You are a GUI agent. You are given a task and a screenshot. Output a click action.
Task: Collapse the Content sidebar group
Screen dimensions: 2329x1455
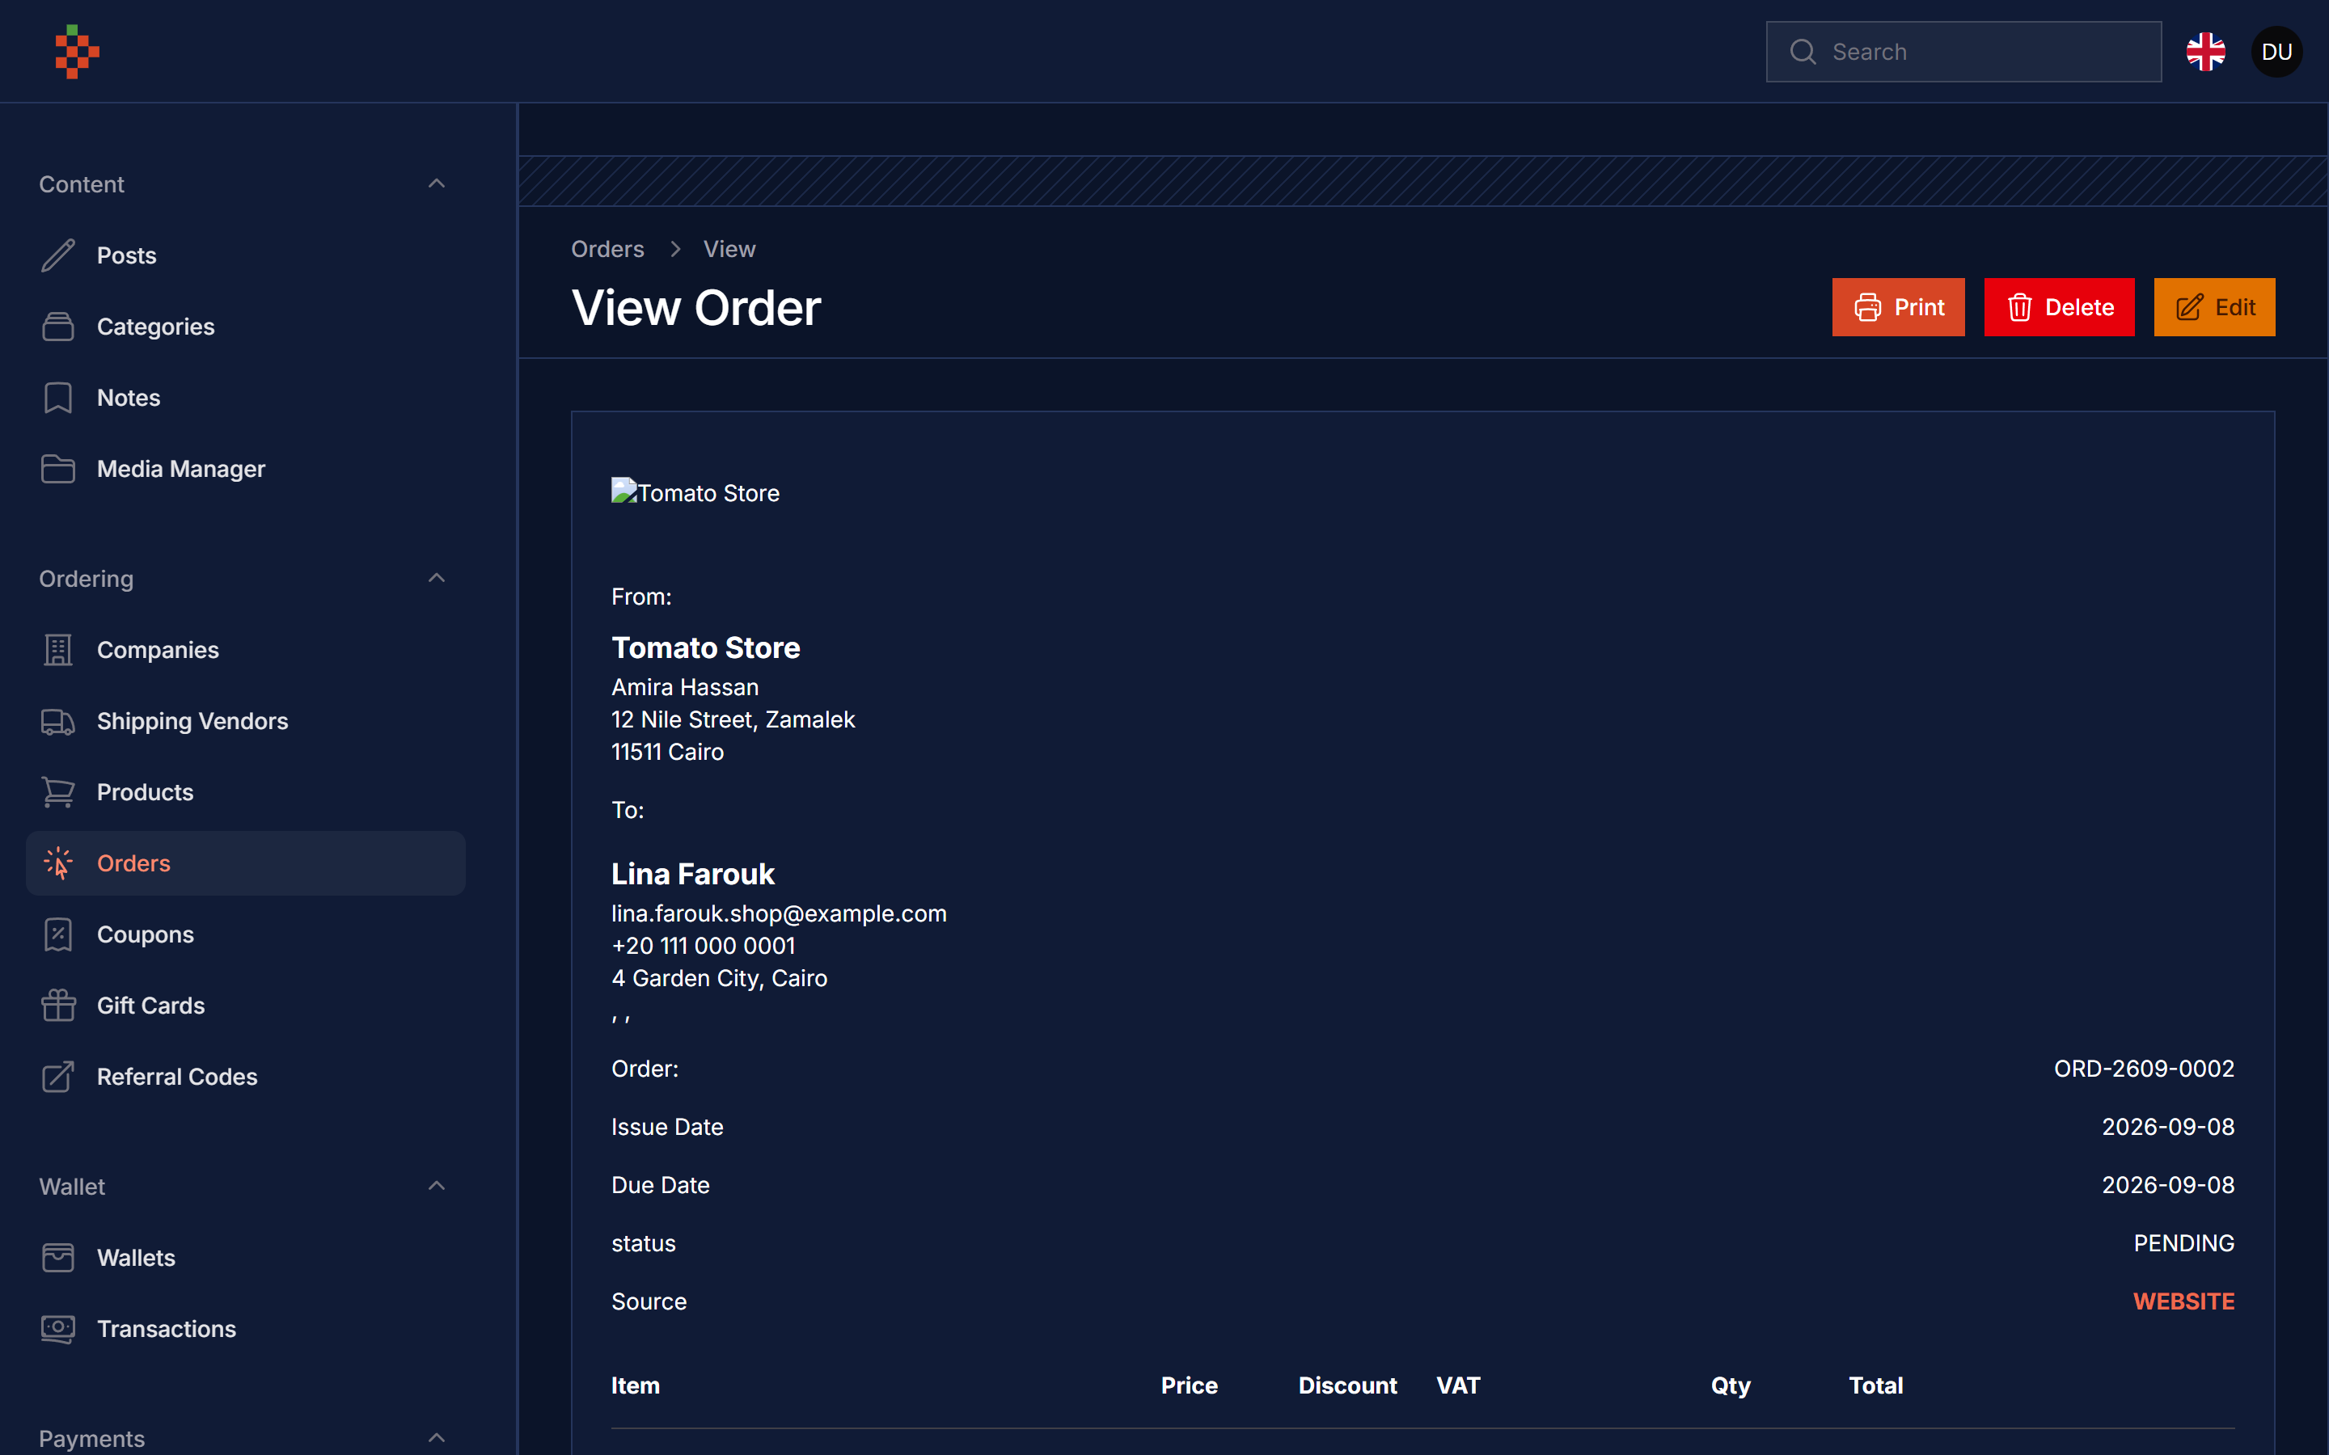[436, 183]
